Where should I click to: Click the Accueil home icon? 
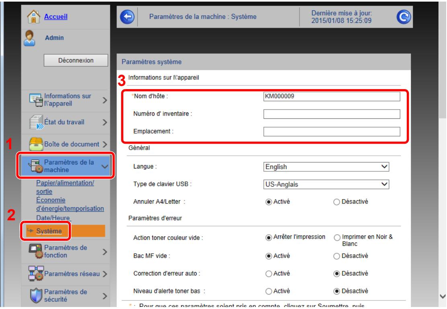(33, 17)
